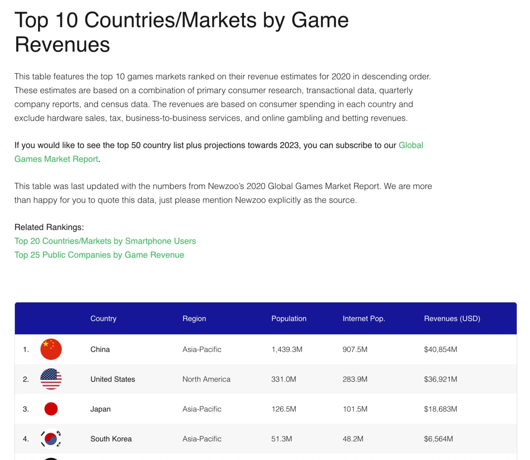Click the page title heading
The image size is (530, 460).
click(x=182, y=32)
